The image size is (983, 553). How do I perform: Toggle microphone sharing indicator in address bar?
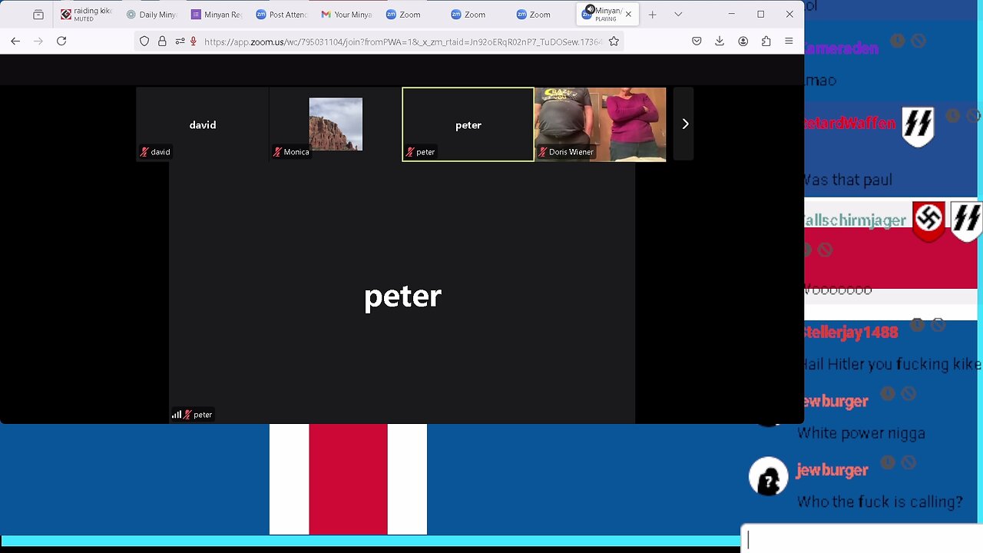194,41
